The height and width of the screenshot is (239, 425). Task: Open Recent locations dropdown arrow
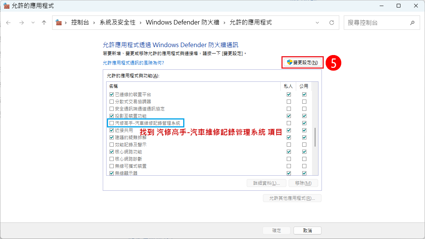click(x=33, y=23)
